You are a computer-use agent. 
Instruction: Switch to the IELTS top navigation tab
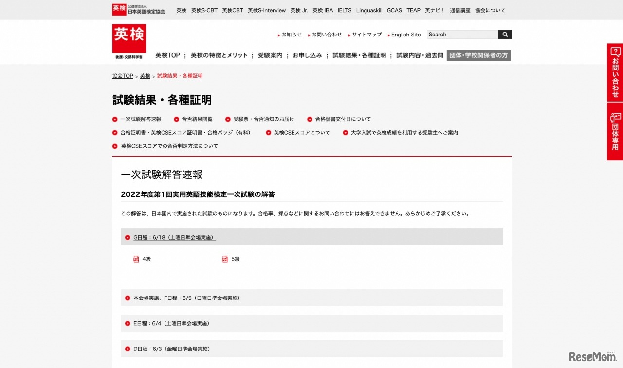344,10
